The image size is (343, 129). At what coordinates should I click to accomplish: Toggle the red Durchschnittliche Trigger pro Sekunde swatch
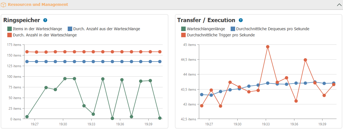[183, 35]
